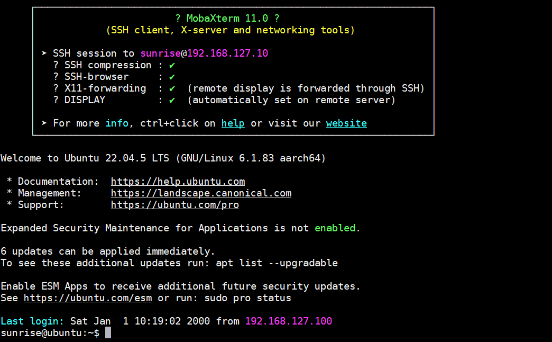Click the https://ubuntu.com/esm link
552x342 pixels.
click(88, 298)
